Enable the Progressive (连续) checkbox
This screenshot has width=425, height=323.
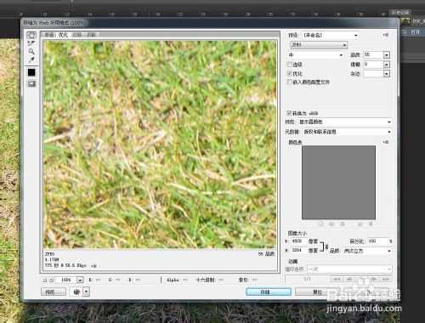click(x=289, y=65)
